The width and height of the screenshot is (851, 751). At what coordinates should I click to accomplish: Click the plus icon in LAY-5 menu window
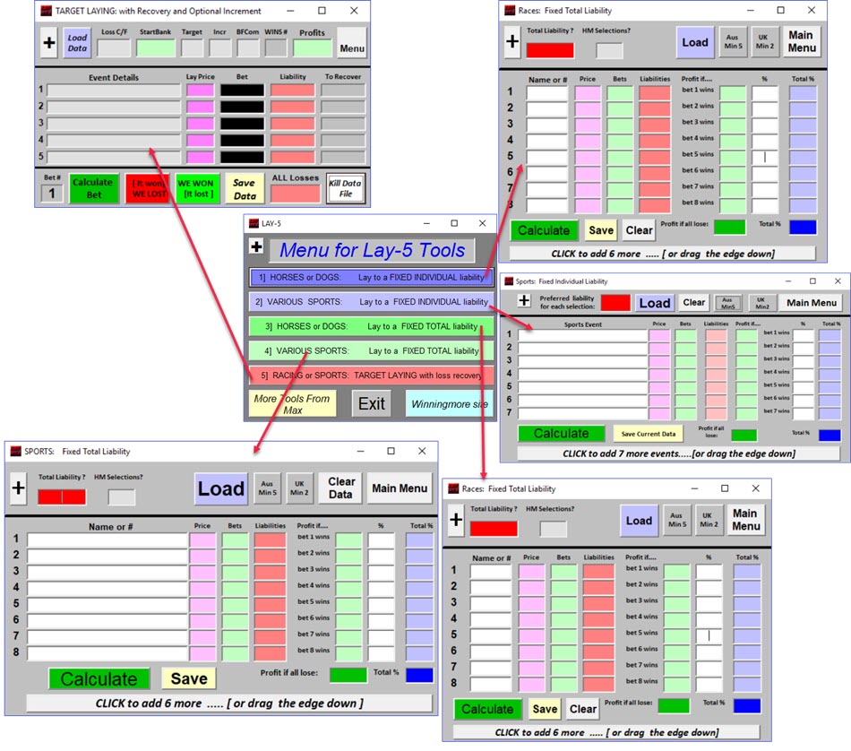point(256,246)
